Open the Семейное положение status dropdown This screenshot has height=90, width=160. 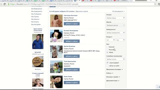[115, 59]
